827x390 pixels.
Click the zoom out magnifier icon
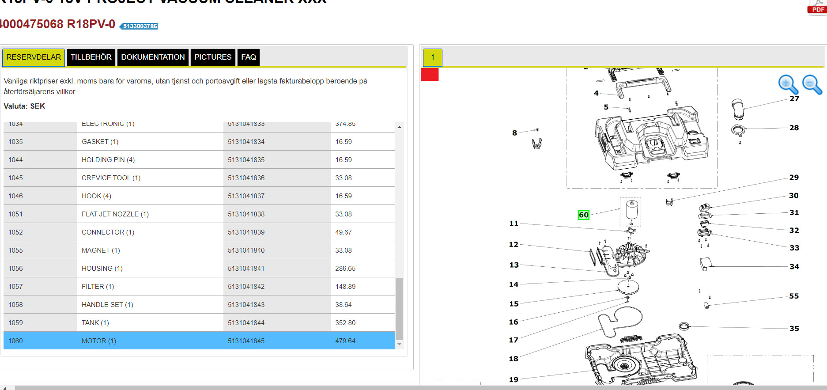tap(812, 84)
